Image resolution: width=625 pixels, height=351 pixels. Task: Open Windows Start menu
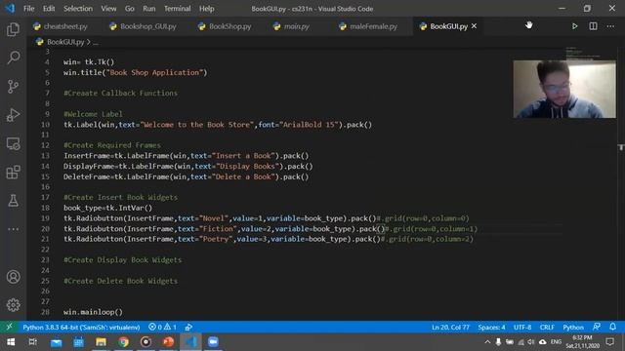click(11, 342)
